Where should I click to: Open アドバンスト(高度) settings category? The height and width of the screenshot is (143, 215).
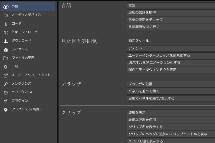coord(26,109)
